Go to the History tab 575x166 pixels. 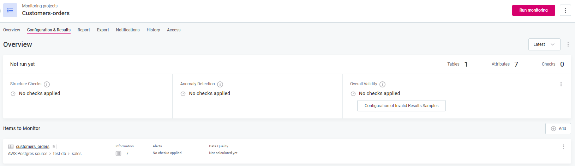point(153,30)
